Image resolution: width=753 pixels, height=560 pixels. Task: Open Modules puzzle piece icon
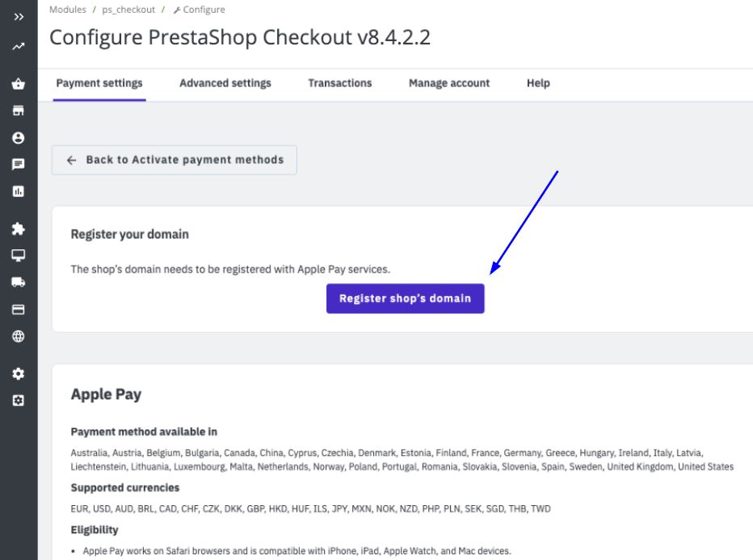19,229
